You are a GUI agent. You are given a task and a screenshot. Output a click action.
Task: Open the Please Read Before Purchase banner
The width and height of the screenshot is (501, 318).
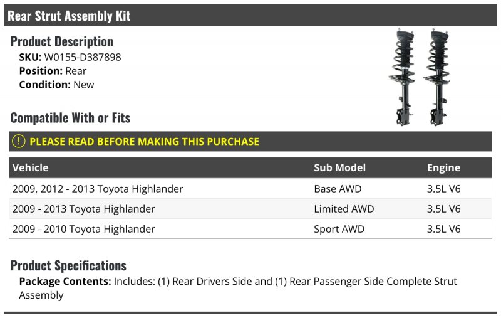pyautogui.click(x=250, y=141)
